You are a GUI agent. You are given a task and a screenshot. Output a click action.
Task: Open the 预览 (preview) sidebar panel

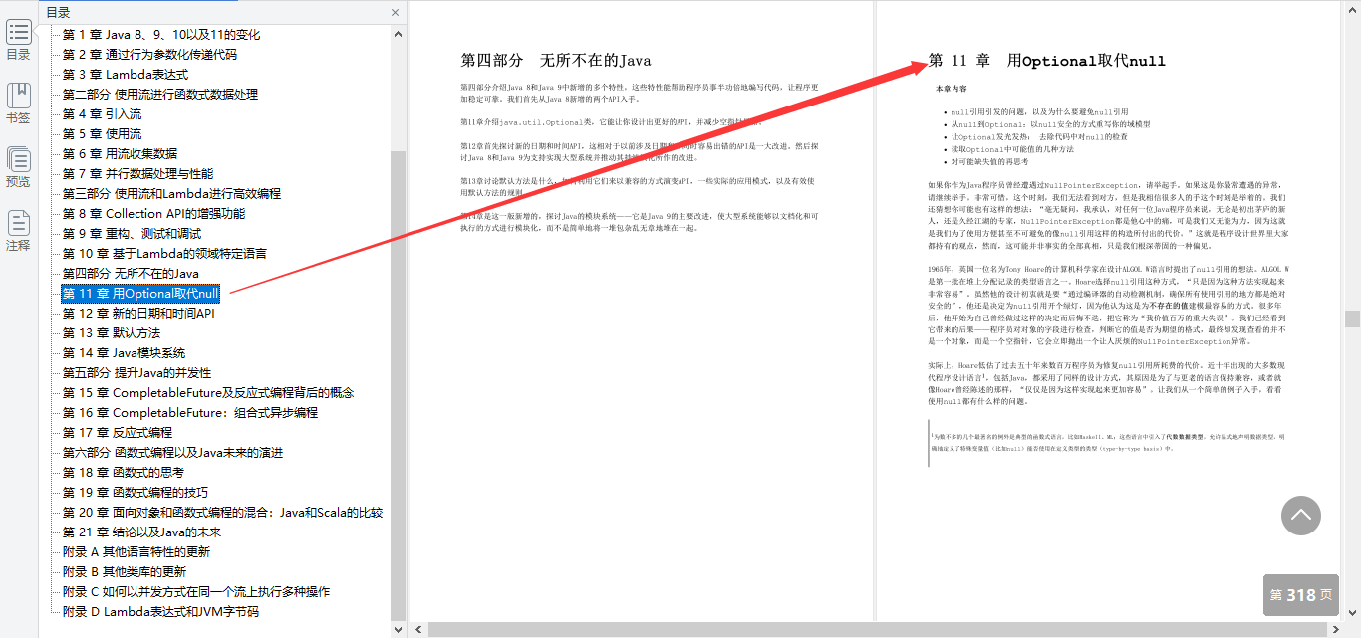(18, 167)
